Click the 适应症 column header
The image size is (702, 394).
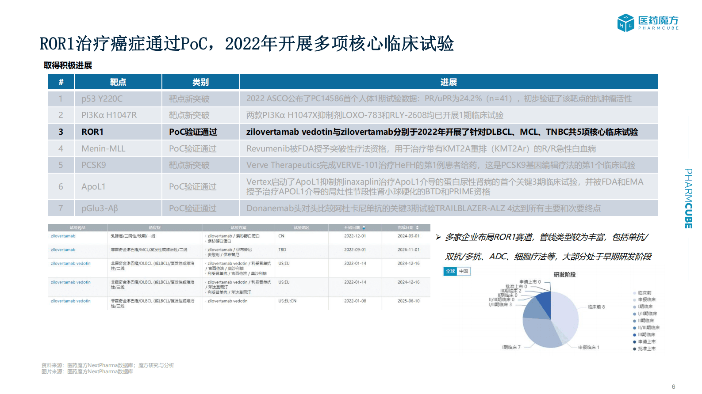(x=155, y=227)
